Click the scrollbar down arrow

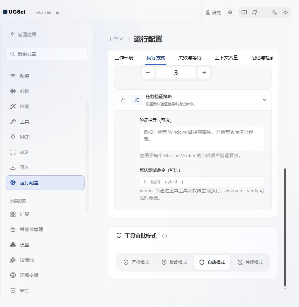(x=285, y=288)
